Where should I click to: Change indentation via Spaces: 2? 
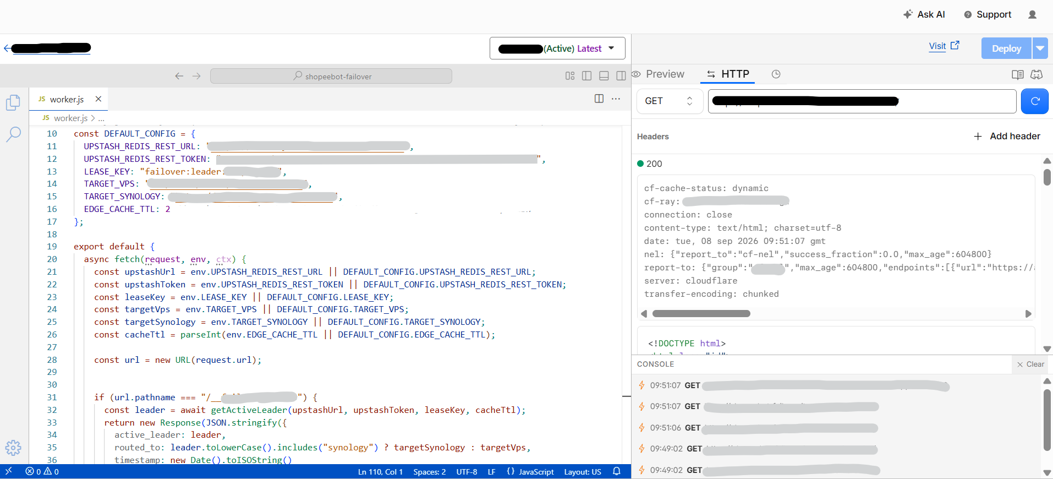430,472
